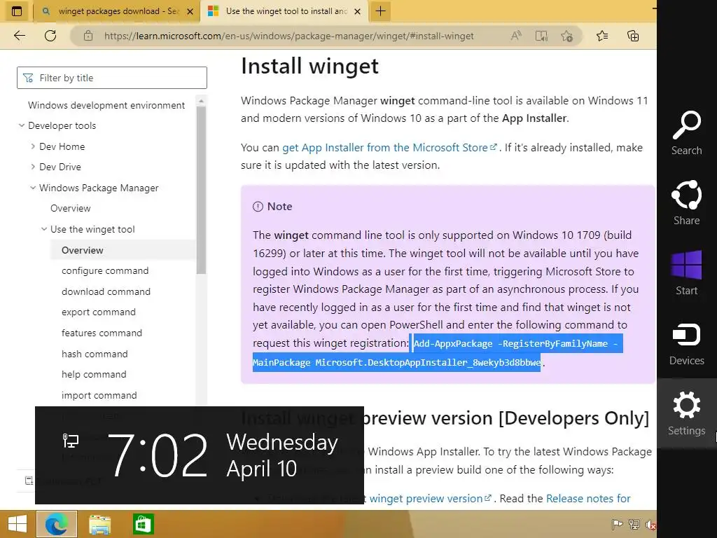Screen dimensions: 717x538
Task: Open Windows development environment in sidebar
Action: point(106,105)
